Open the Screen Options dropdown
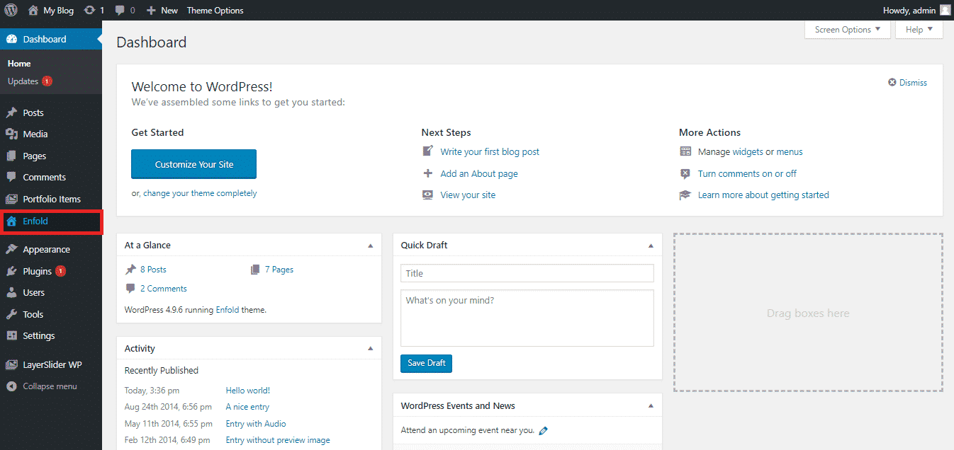The height and width of the screenshot is (450, 954). 848,30
